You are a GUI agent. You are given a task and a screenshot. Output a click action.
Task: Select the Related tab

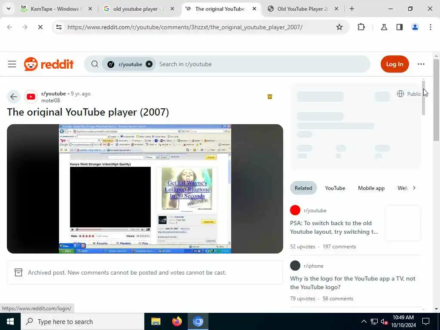tap(303, 188)
